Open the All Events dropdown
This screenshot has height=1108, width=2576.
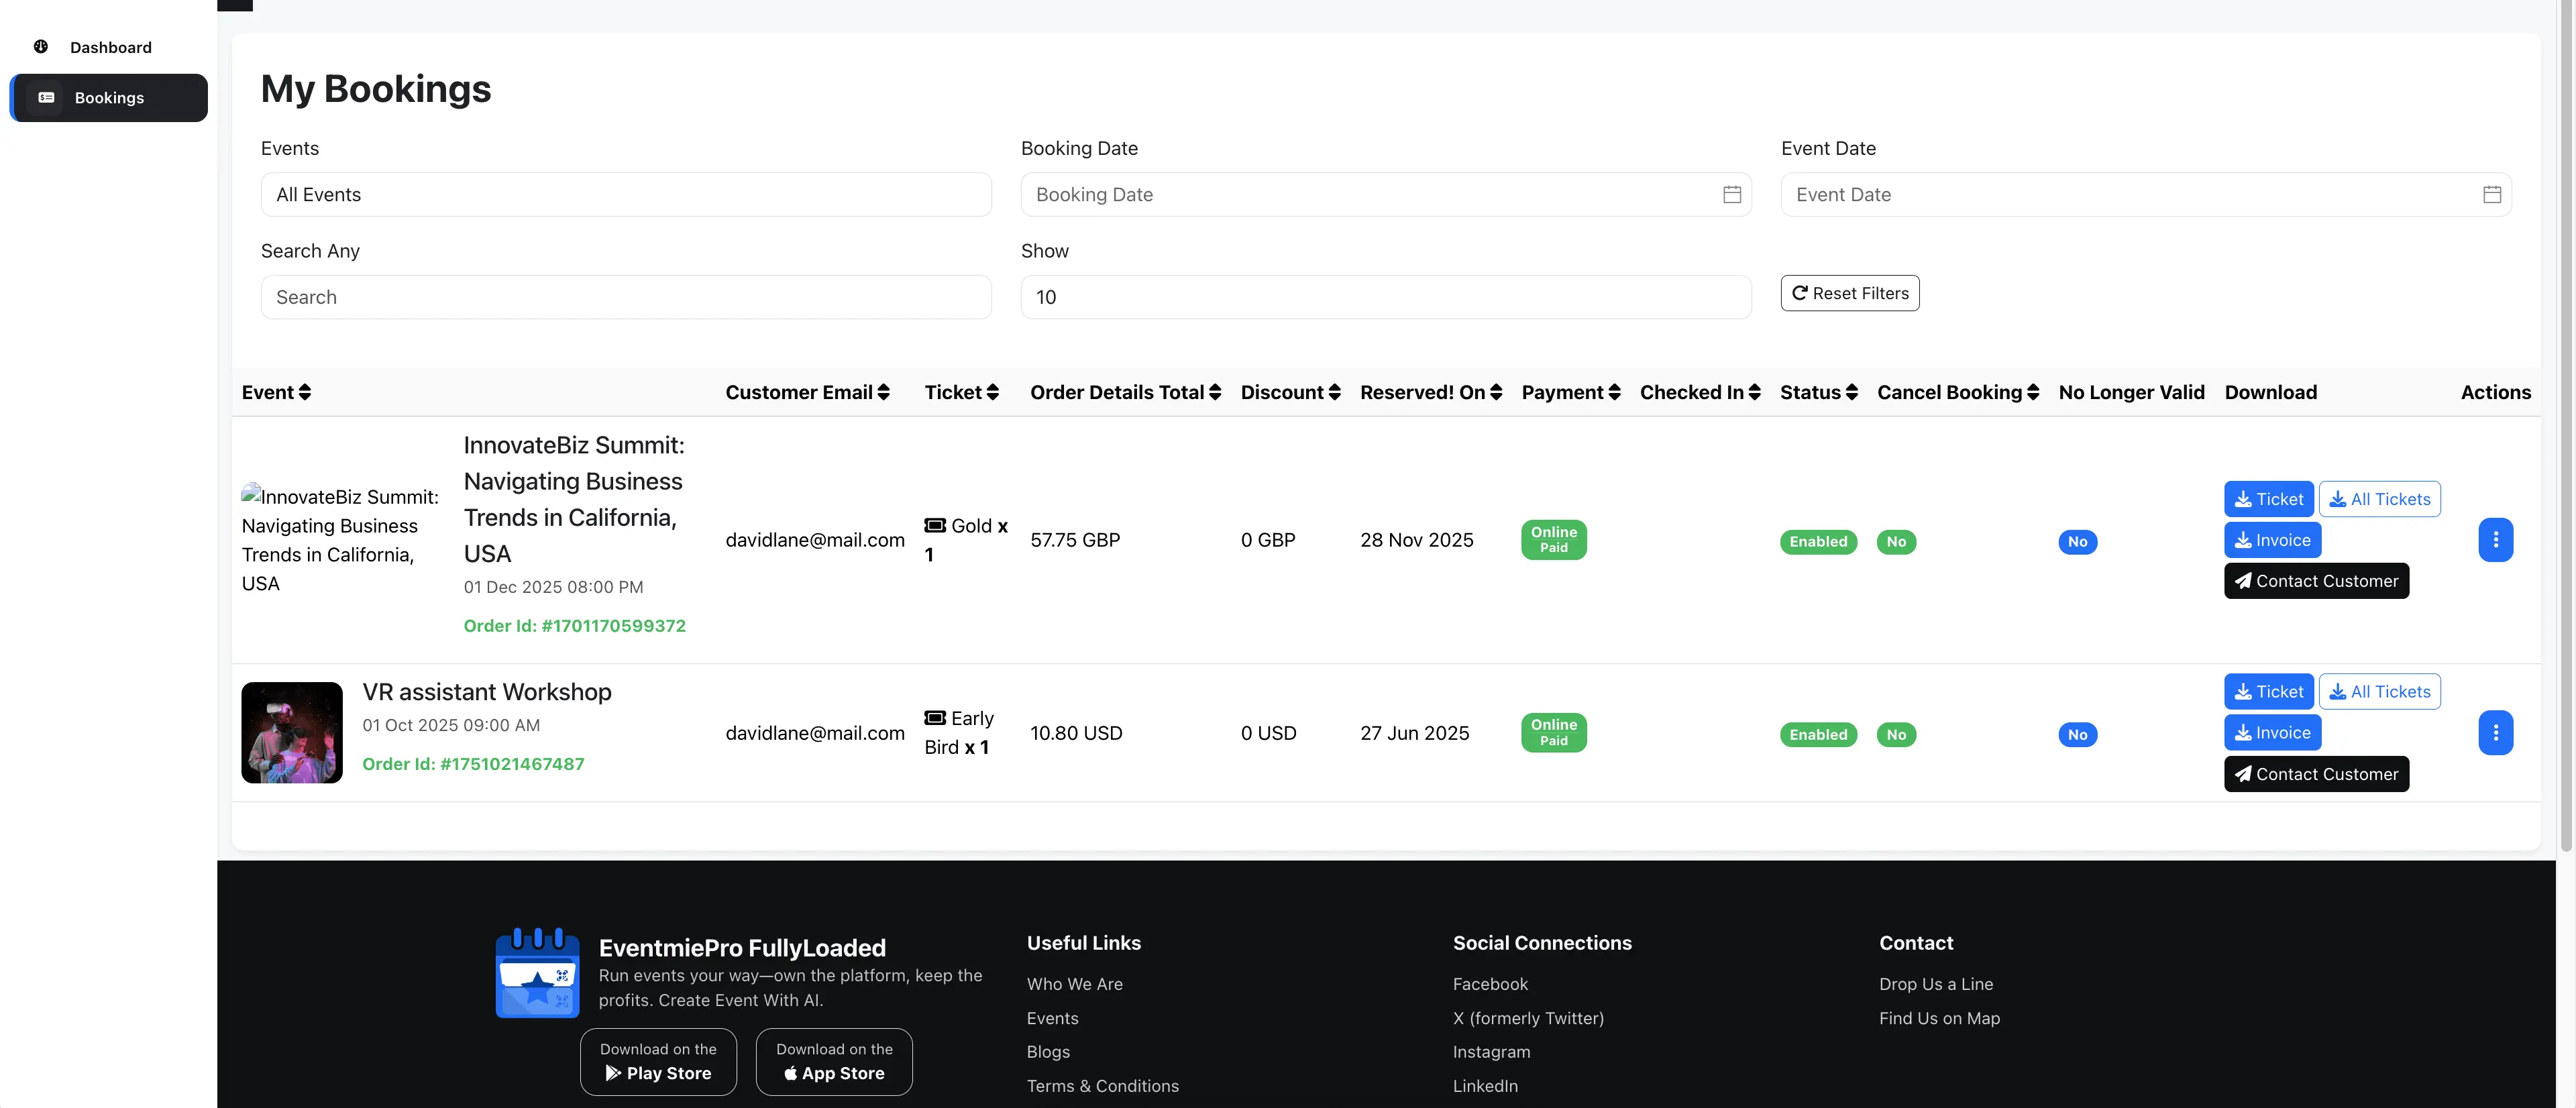(x=624, y=194)
